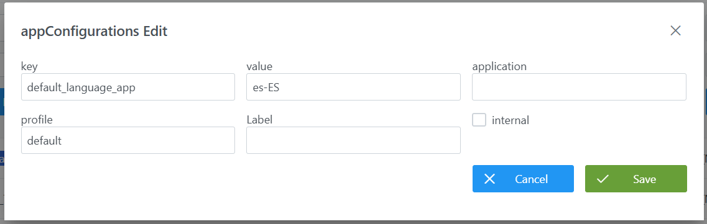Click the "Label" field caption
This screenshot has width=707, height=224.
259,120
